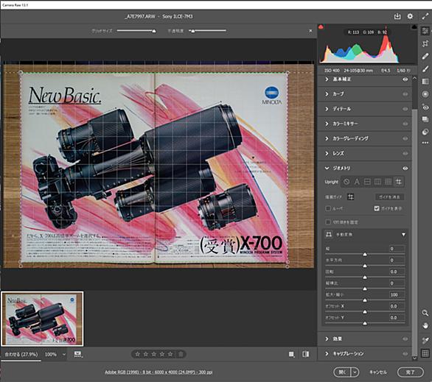Toggle the Geometry panel eye visibility icon
Viewport: 432px width, 382px height.
coord(405,169)
